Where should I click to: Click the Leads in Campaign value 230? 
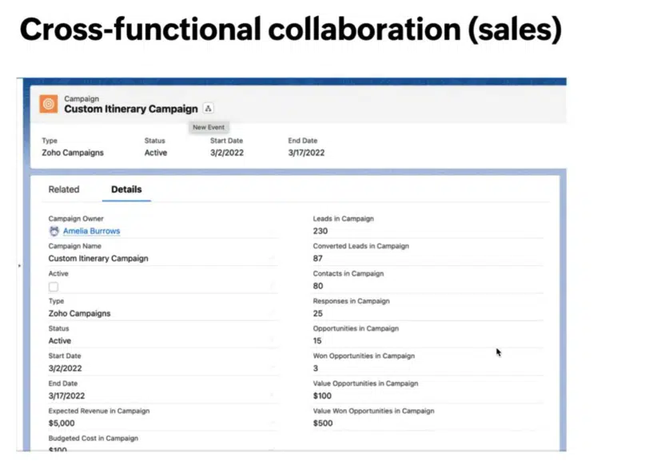click(321, 231)
